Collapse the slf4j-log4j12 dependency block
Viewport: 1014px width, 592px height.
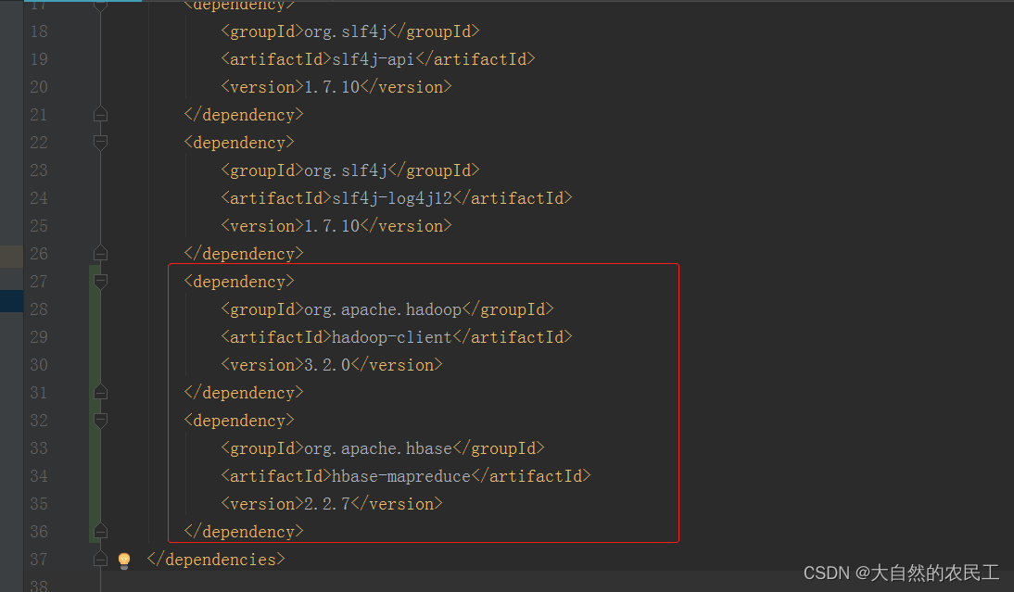click(x=100, y=142)
